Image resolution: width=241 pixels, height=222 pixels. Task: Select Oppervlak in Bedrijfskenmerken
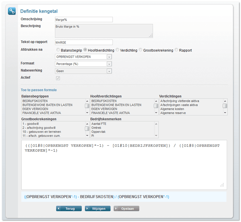click(x=99, y=132)
